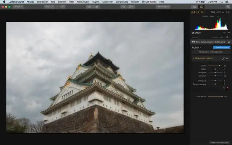232x145 pixels.
Task: Click the Filtervoreinstellungen button at bottom
Action: click(x=220, y=142)
